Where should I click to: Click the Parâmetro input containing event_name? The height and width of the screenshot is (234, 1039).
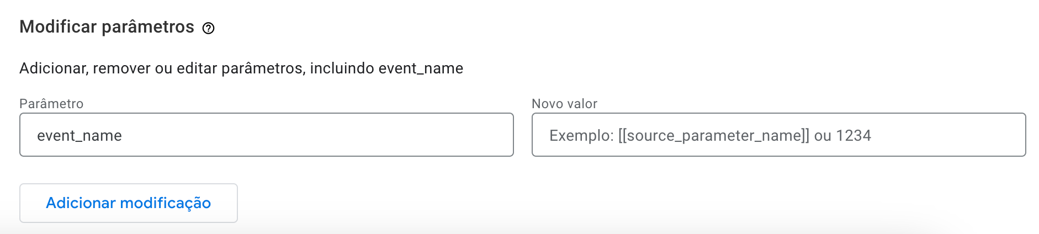pos(266,135)
